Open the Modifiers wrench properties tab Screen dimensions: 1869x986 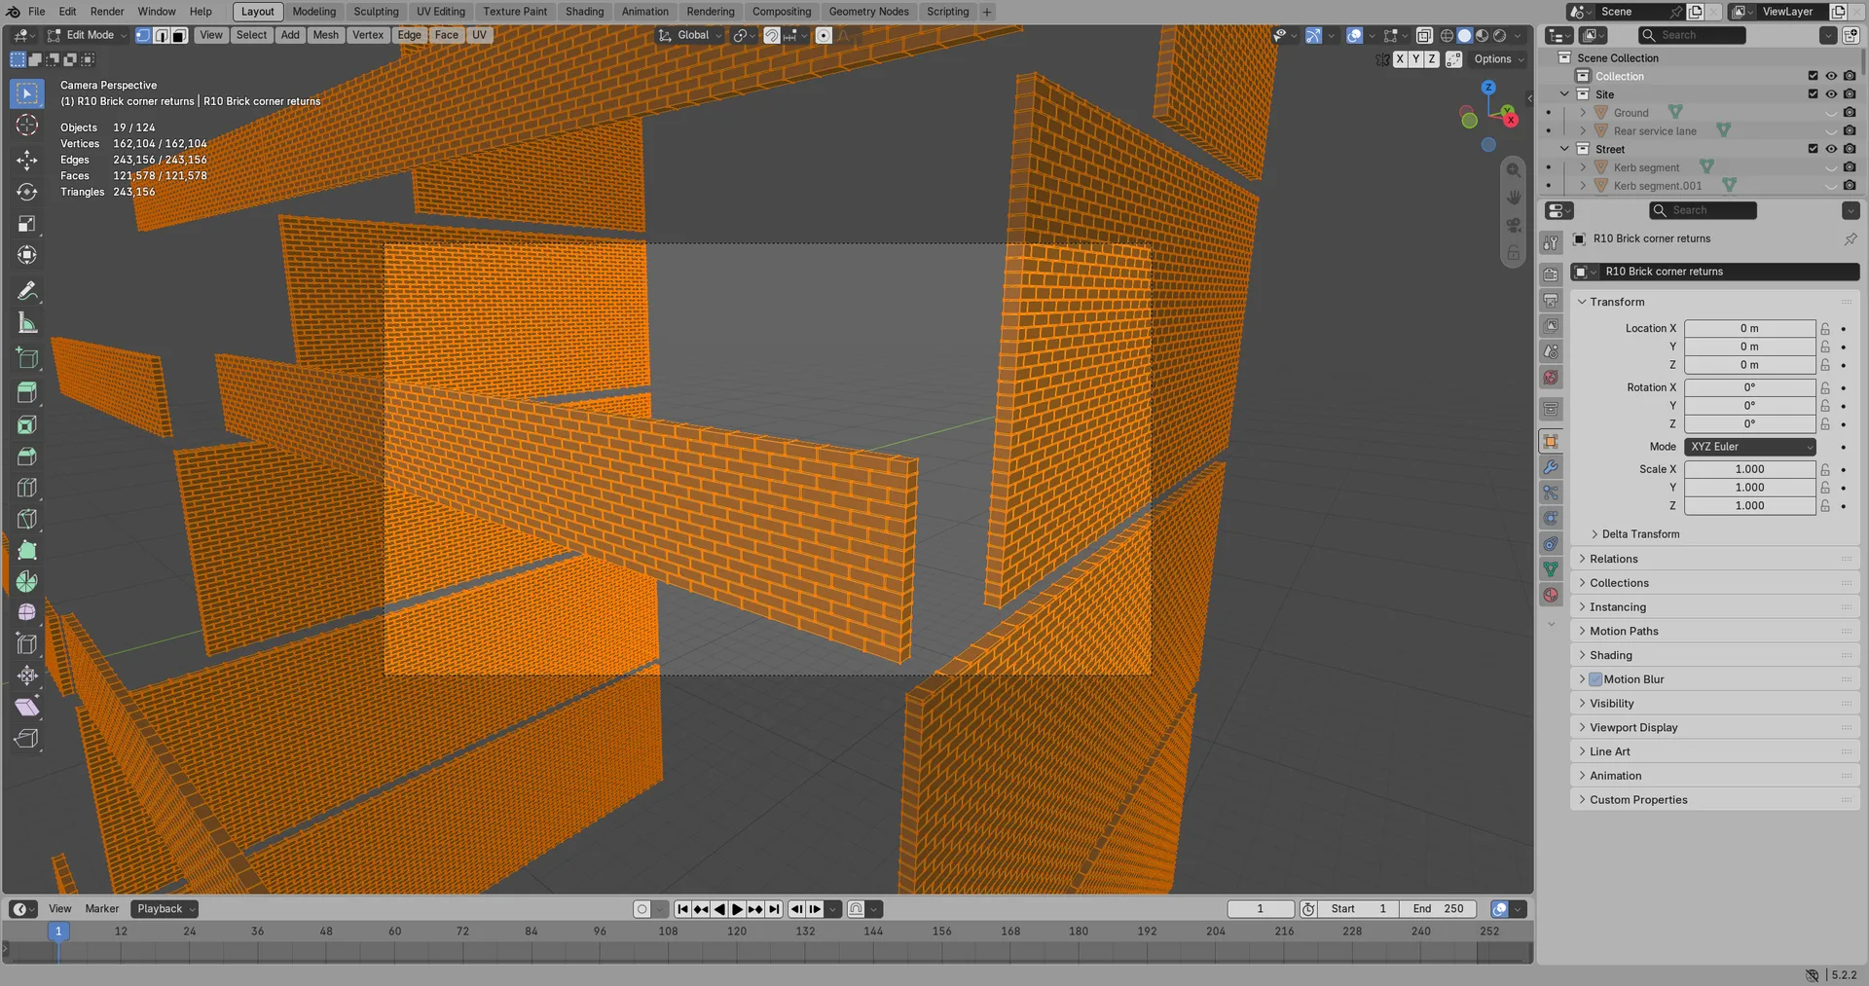(1551, 467)
